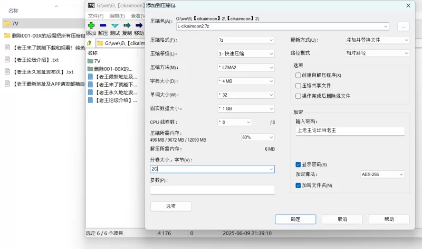Toggle 压缩共享文件 checkbox

(298, 86)
